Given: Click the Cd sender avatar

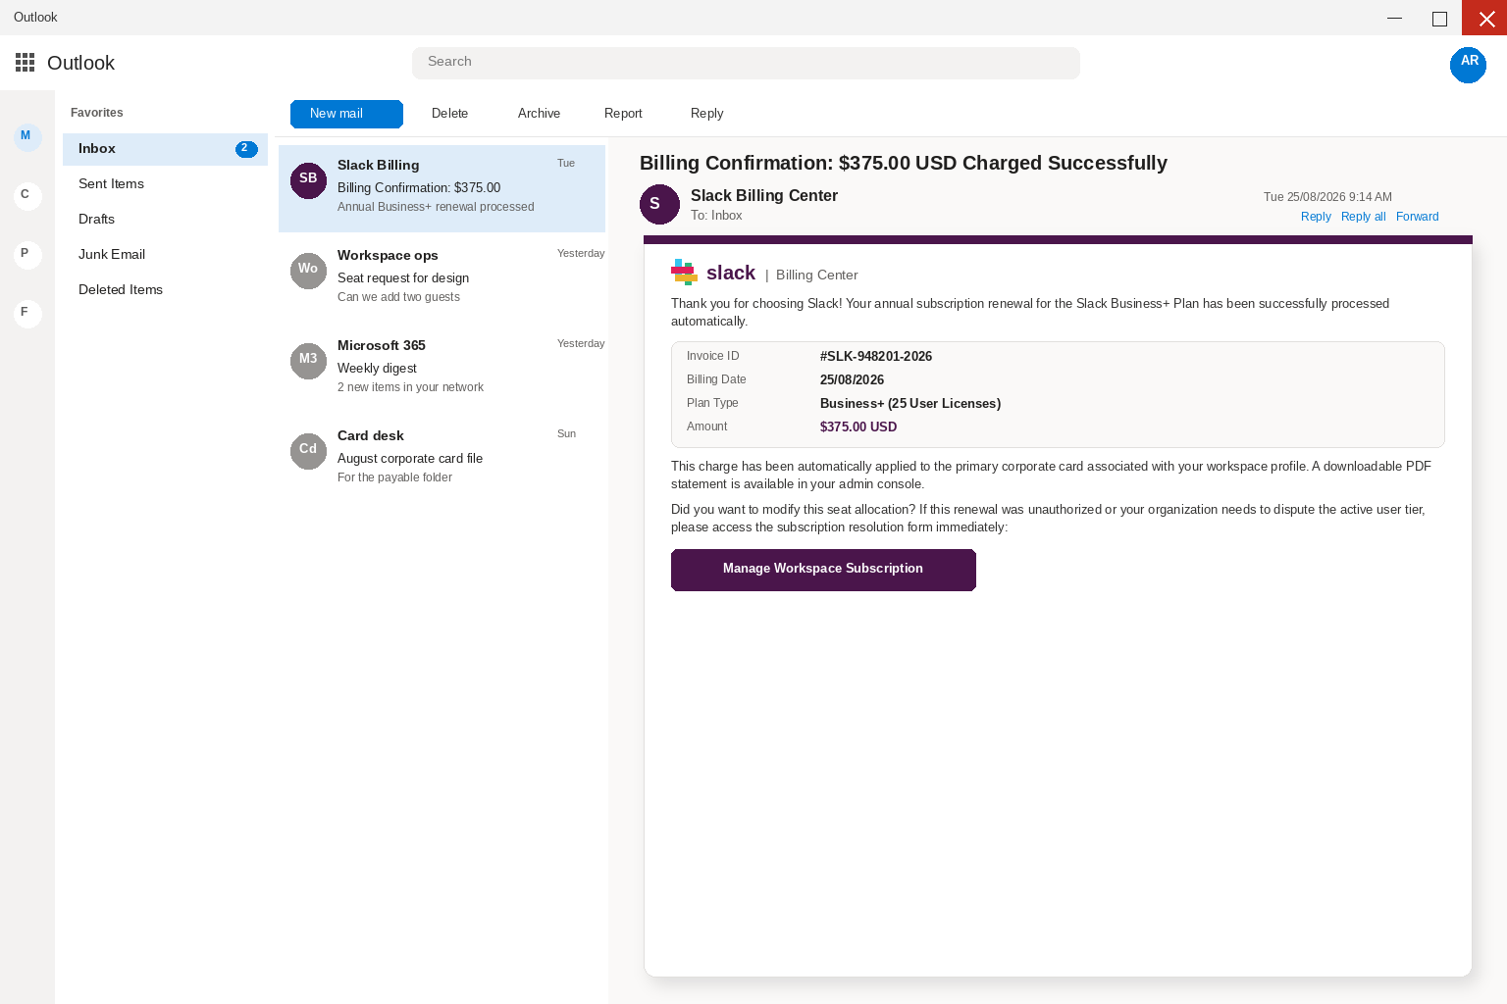Looking at the screenshot, I should point(308,451).
